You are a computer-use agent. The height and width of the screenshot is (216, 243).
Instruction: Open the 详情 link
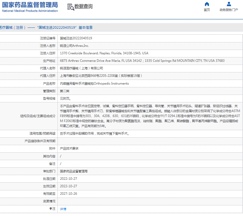[63, 209]
